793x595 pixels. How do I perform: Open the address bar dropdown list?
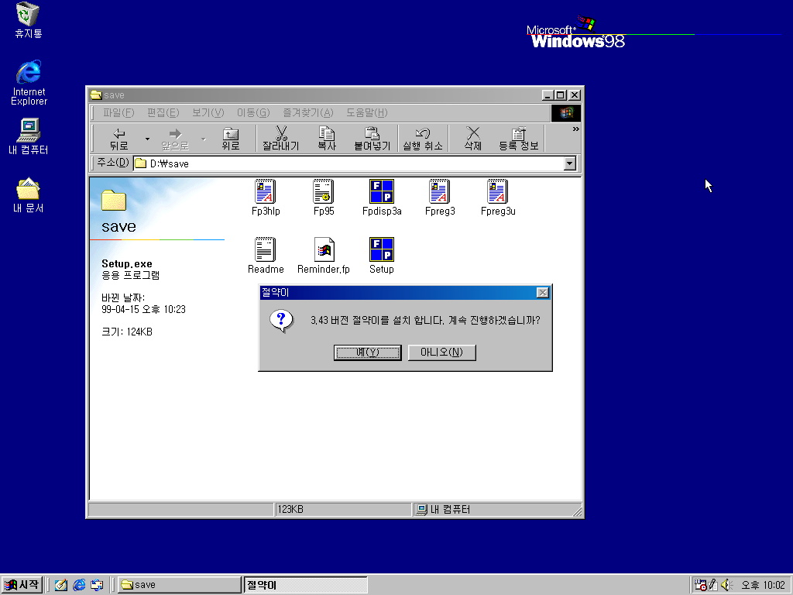570,163
